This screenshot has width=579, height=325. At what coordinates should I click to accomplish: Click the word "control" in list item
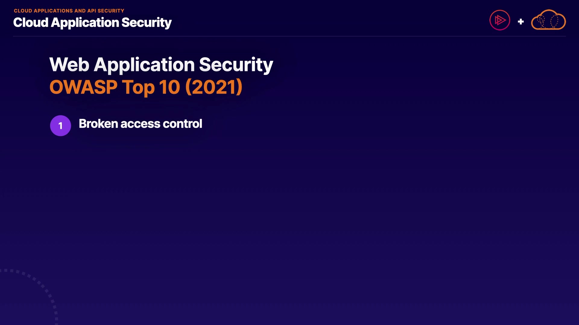(x=182, y=124)
